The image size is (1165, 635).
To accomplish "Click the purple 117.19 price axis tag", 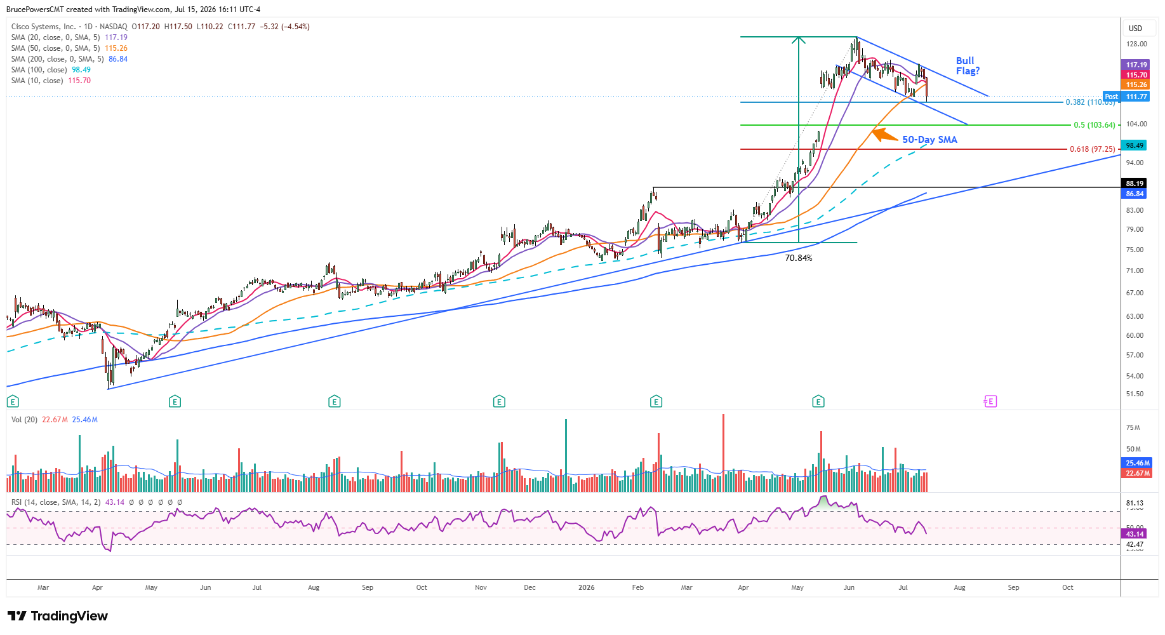I will click(1136, 65).
